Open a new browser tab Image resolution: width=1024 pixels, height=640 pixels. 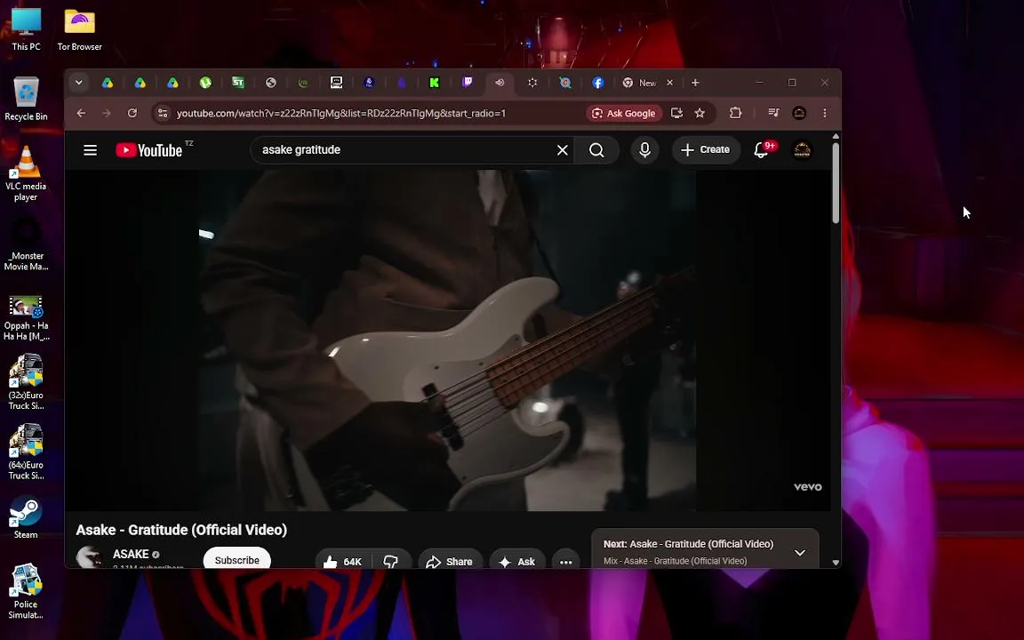click(x=695, y=83)
